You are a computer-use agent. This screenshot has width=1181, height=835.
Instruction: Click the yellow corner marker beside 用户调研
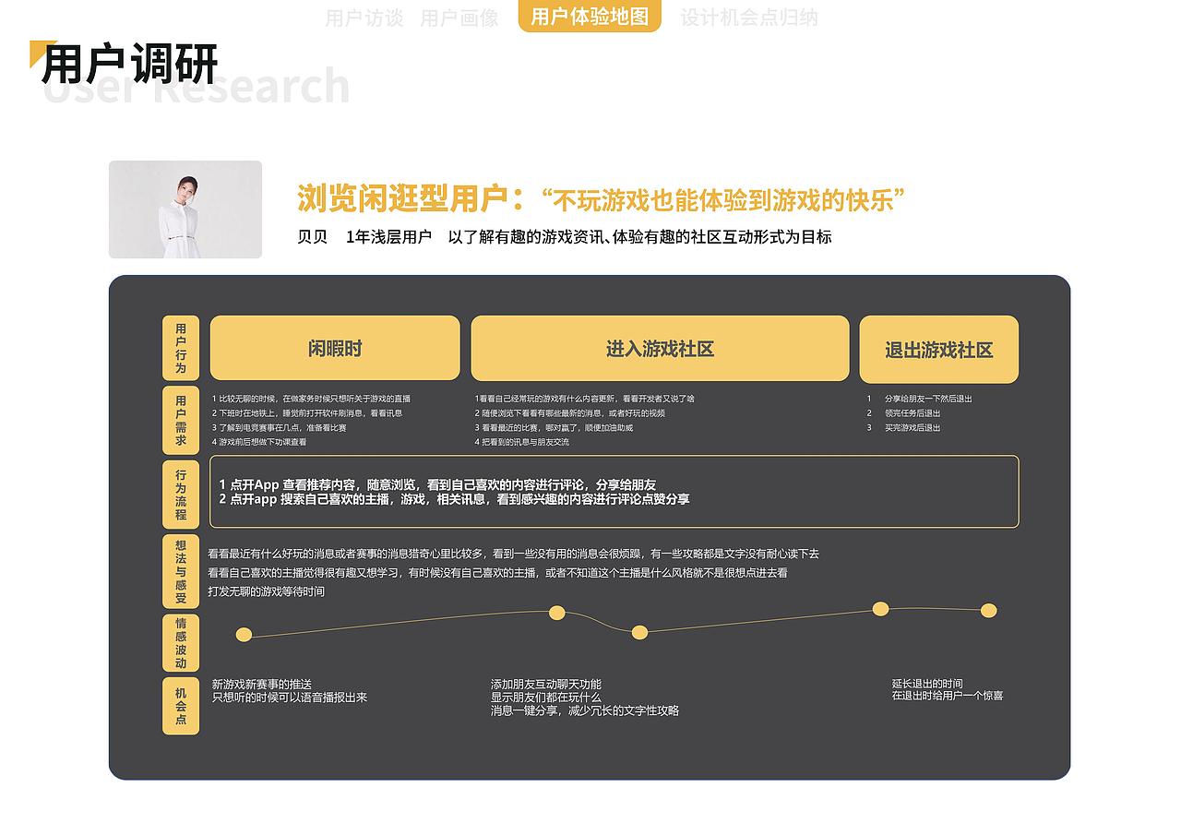point(38,51)
